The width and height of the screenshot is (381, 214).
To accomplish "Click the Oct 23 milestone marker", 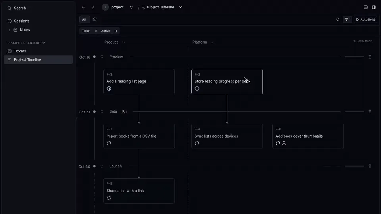I will pos(94,112).
